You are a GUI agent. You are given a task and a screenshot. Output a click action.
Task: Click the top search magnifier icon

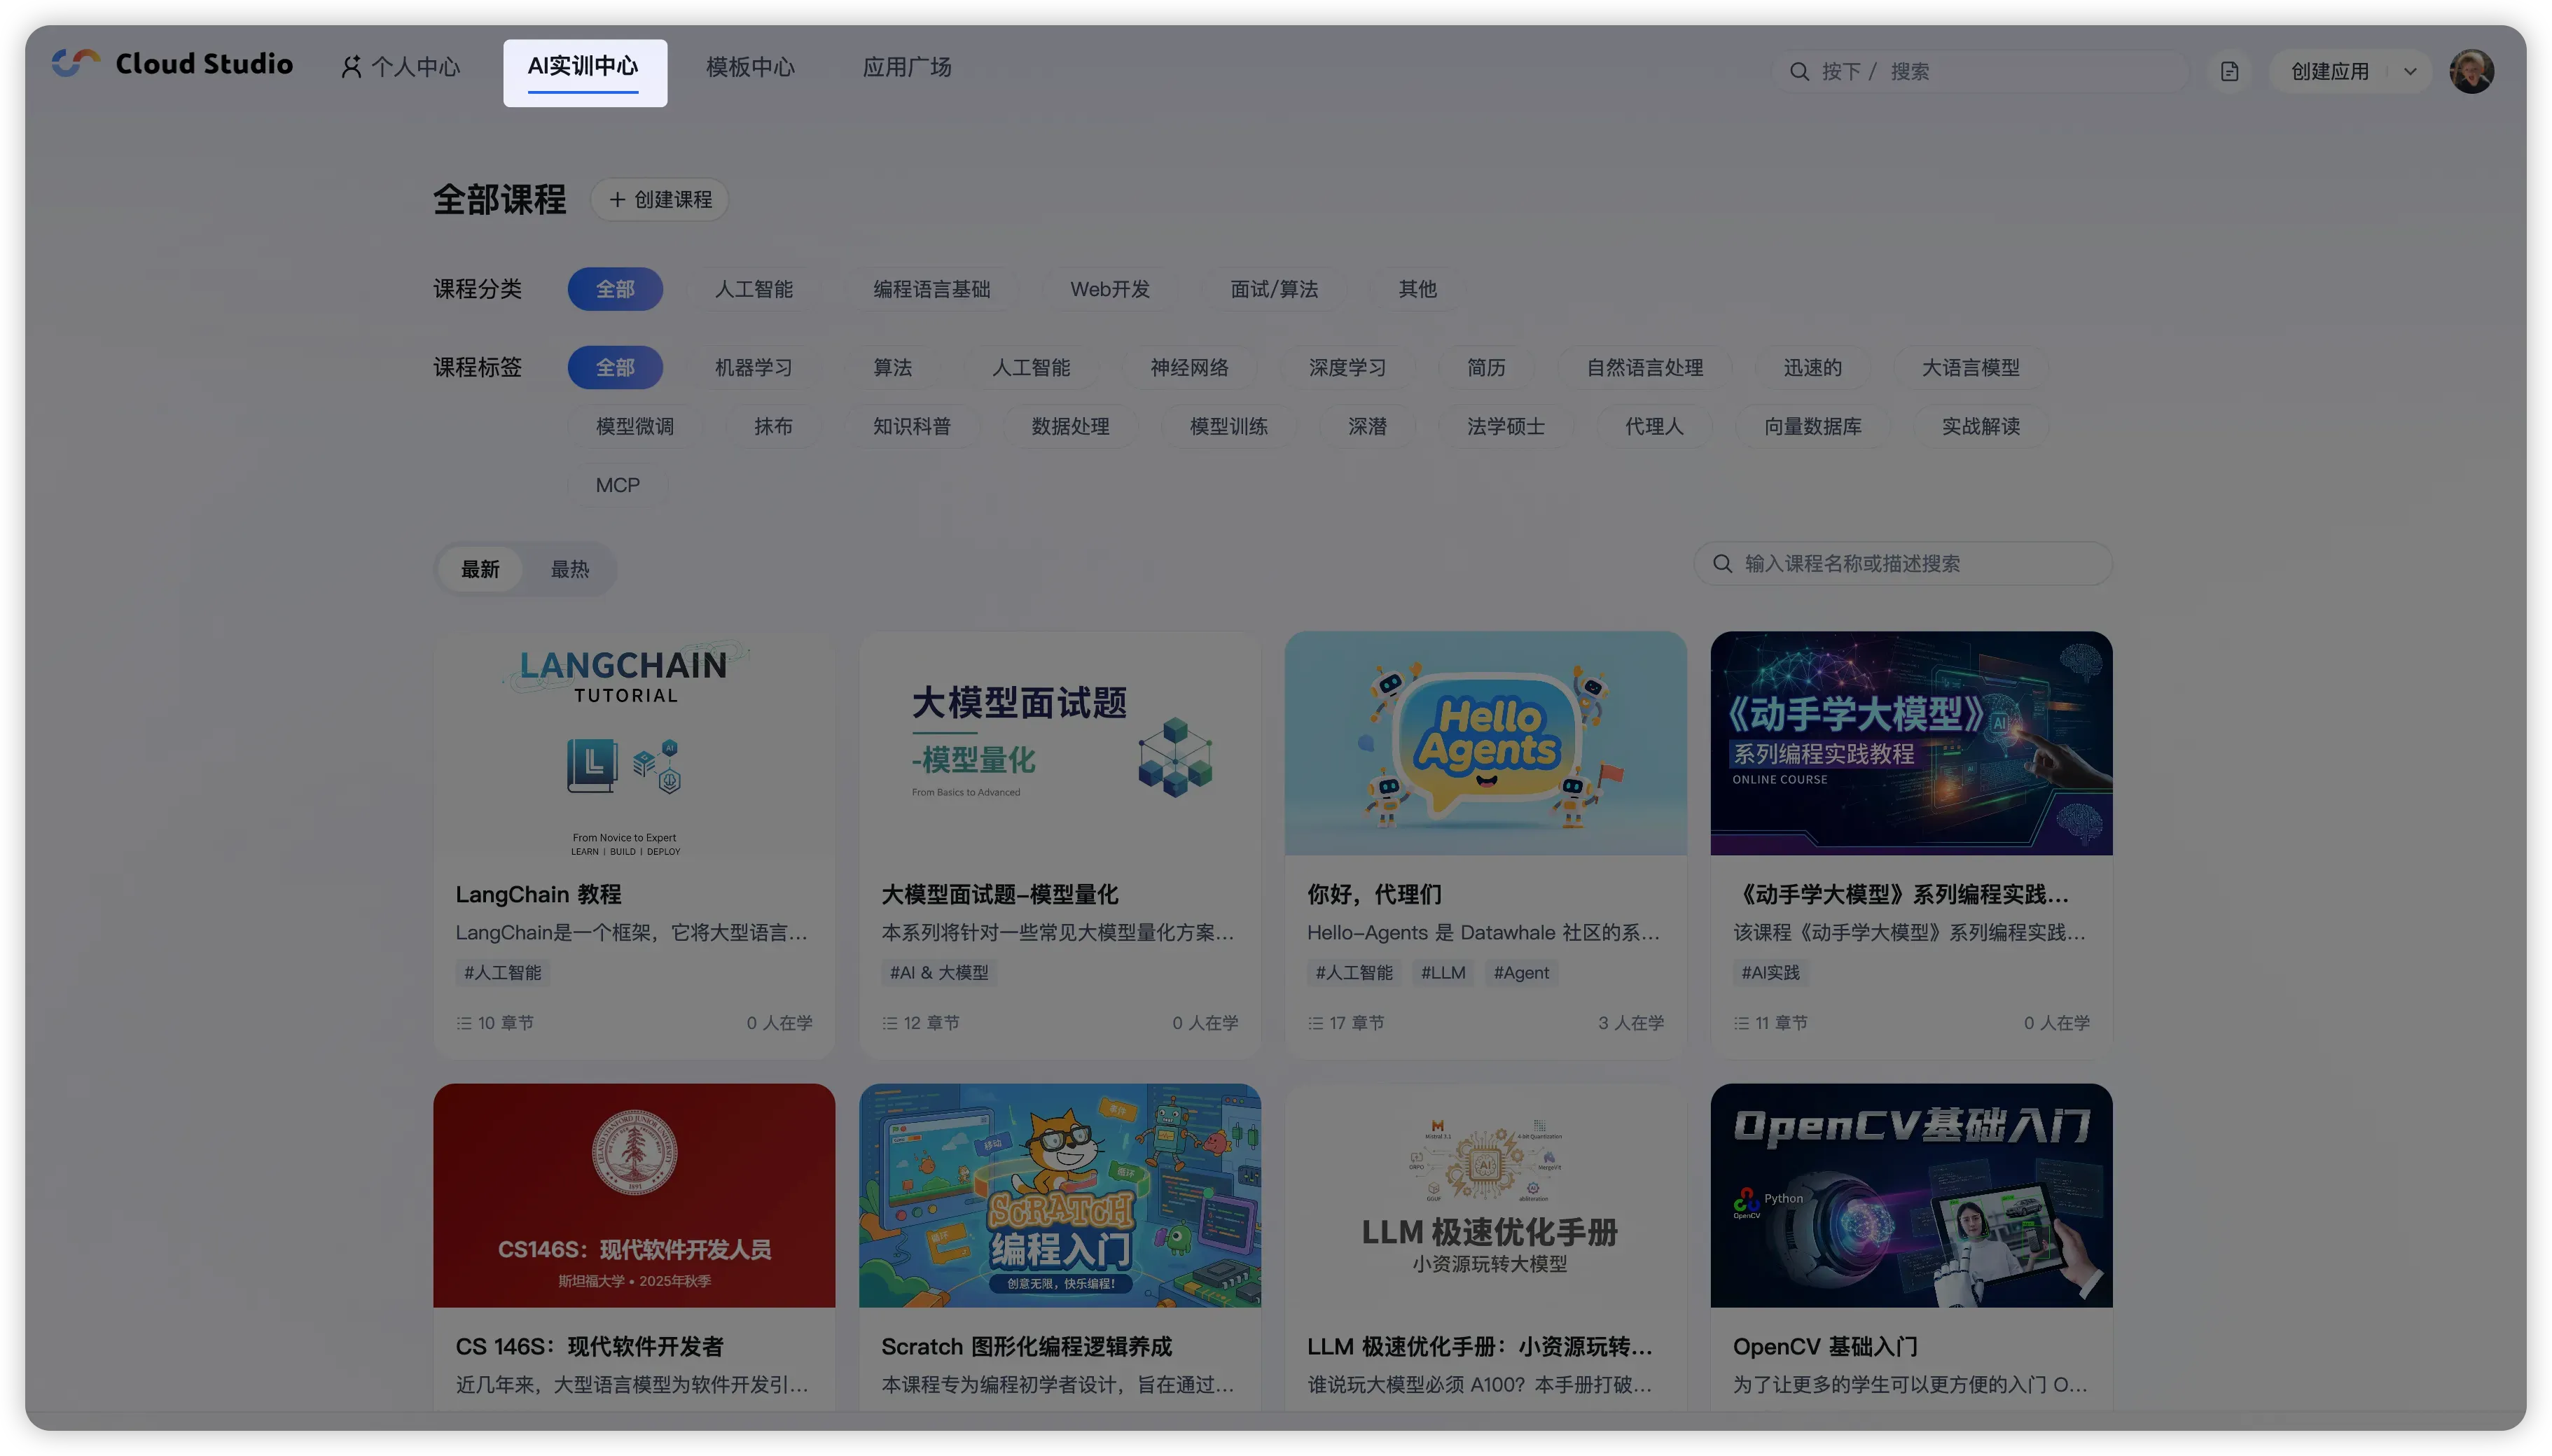(x=1798, y=72)
